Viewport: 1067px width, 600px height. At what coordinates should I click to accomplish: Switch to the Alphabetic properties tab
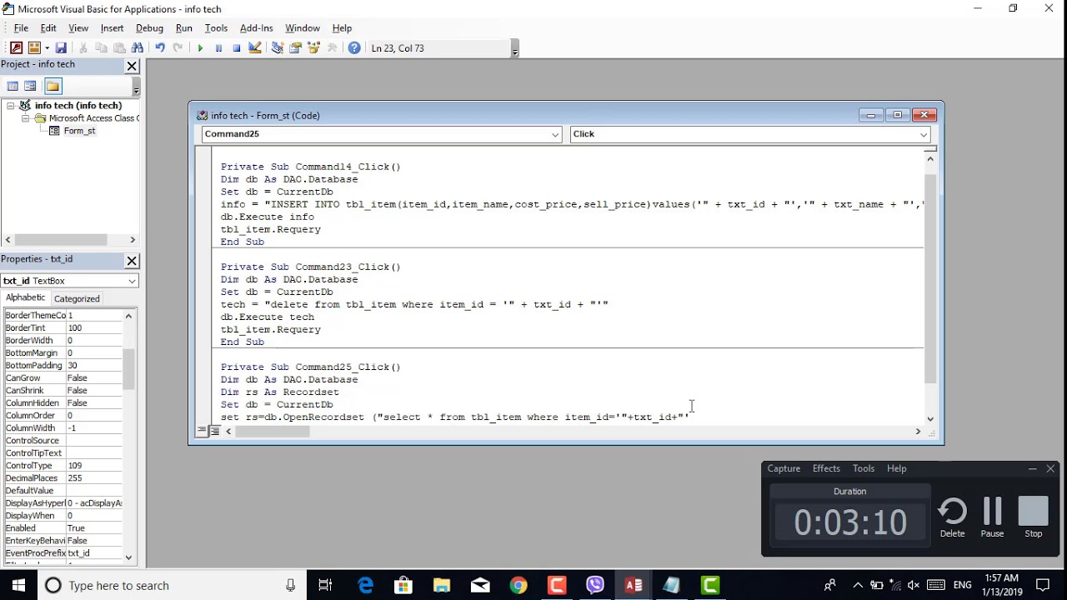pos(26,297)
